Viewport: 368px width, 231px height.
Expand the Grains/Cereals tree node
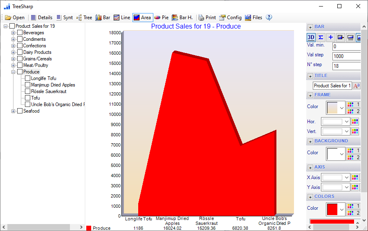coord(13,59)
